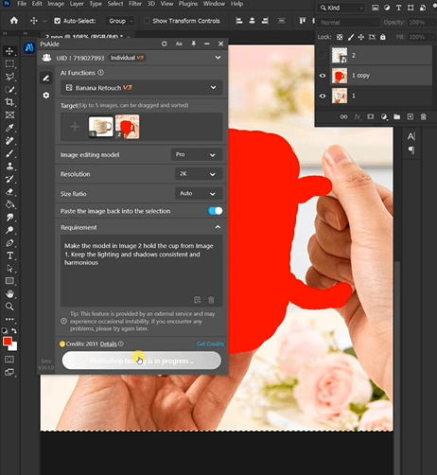Open Banana Retouch AI function dropdown
Screen dimensions: 437x475
[142, 88]
